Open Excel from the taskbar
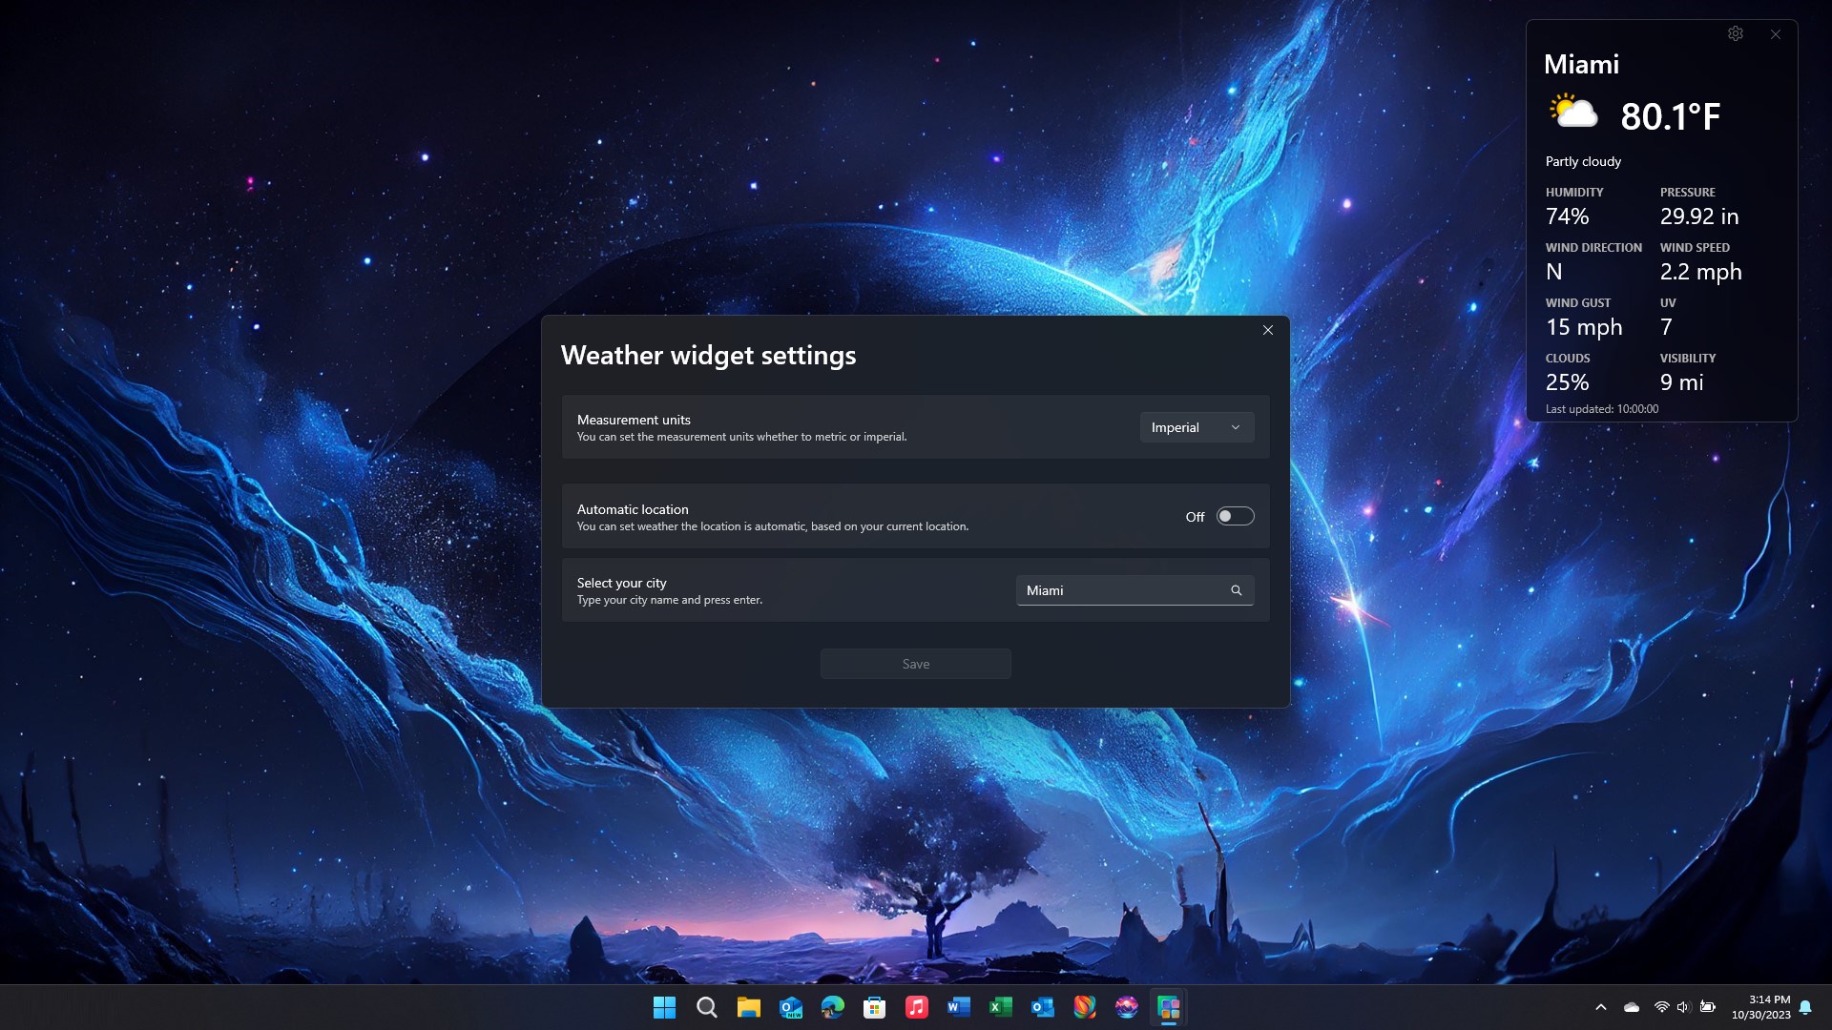The height and width of the screenshot is (1030, 1832). pyautogui.click(x=1001, y=1007)
